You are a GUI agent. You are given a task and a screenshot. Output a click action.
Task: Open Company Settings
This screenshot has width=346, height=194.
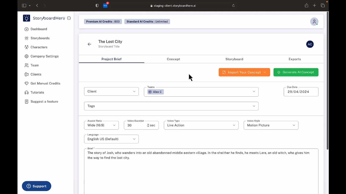[42, 56]
